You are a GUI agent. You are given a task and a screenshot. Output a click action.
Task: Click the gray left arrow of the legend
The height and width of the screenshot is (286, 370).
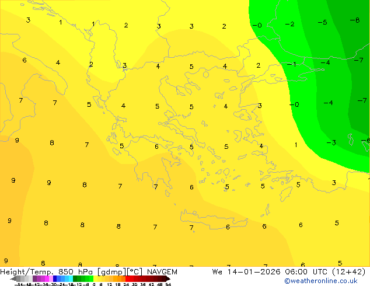[13, 278]
